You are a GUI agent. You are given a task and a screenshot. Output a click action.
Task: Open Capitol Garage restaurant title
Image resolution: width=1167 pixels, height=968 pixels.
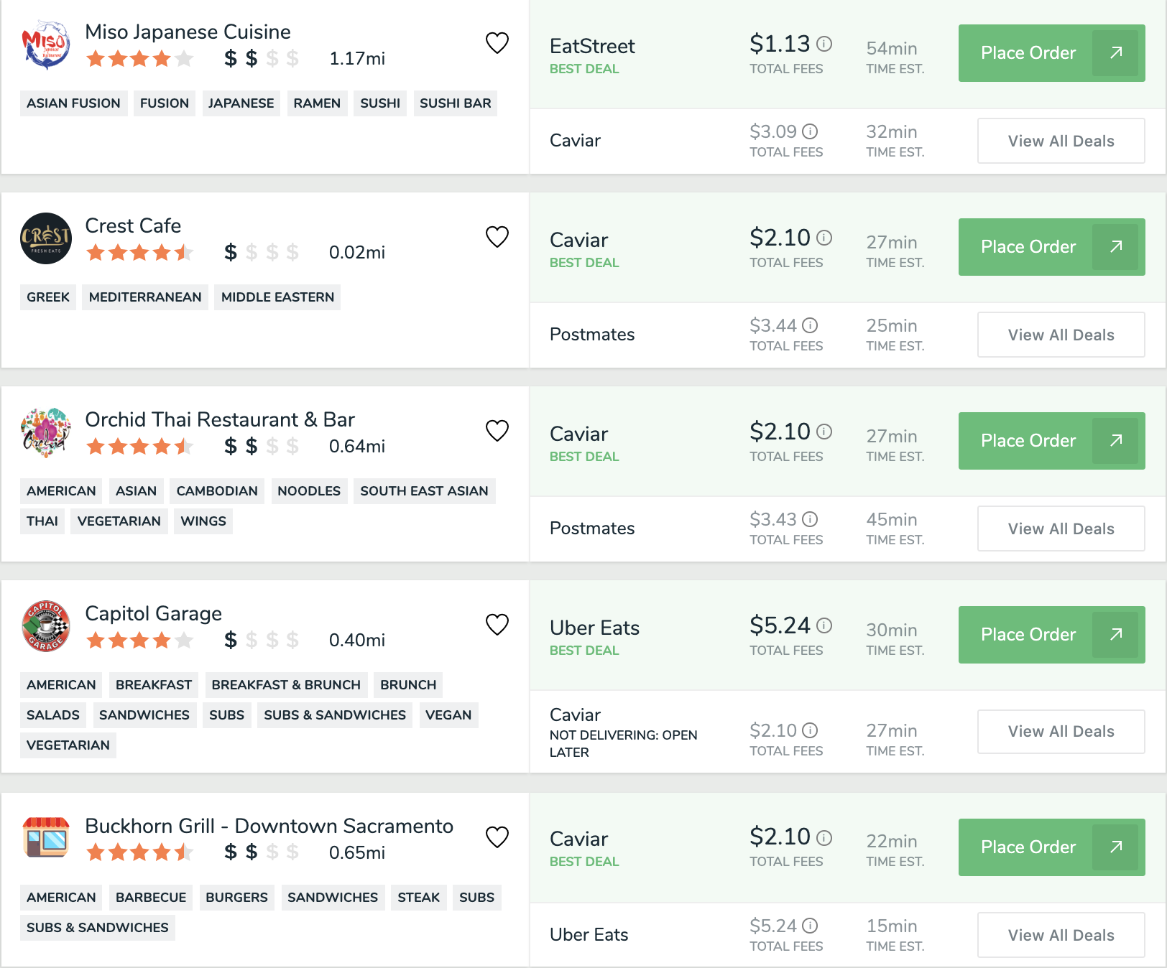click(x=153, y=613)
